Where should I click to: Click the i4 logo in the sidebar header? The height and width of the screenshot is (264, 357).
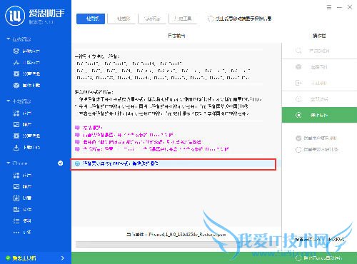15,16
